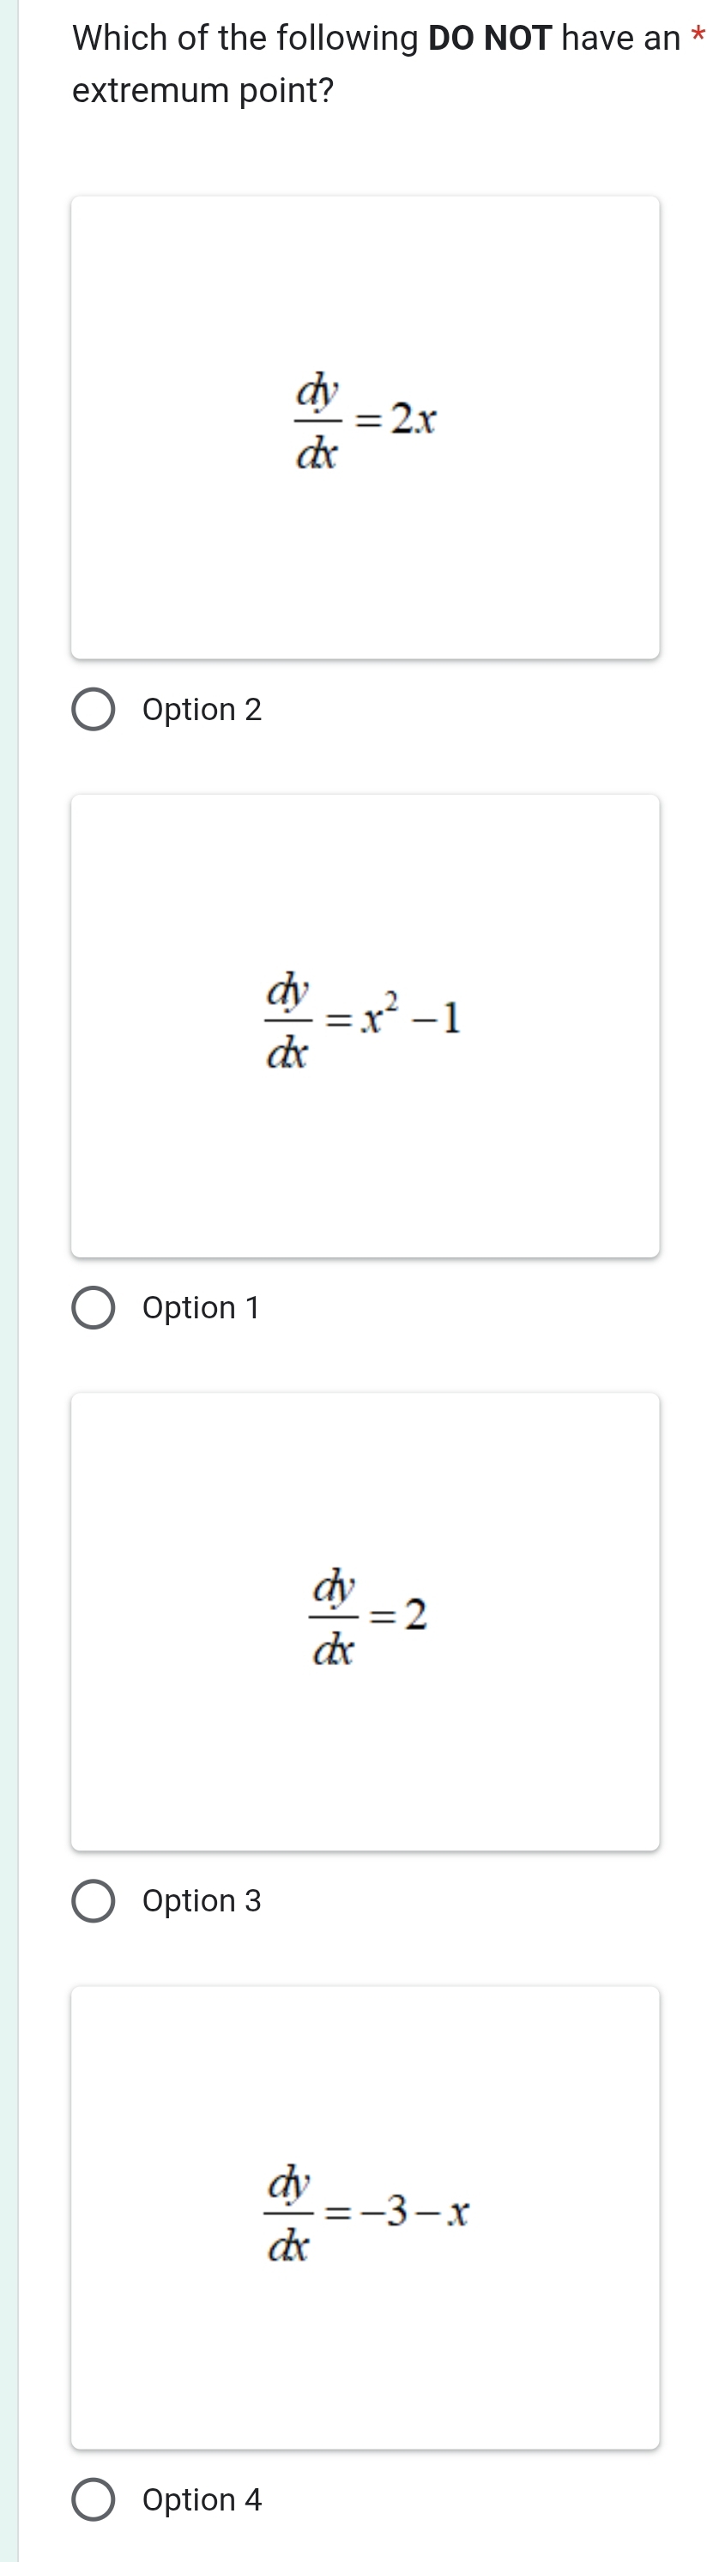Image resolution: width=707 pixels, height=2562 pixels.
Task: Select the Option 4 radio button
Action: point(95,2500)
